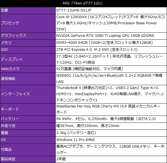Select the プロセッサ label cell
Screen dimensions: 167x163
point(28,23)
